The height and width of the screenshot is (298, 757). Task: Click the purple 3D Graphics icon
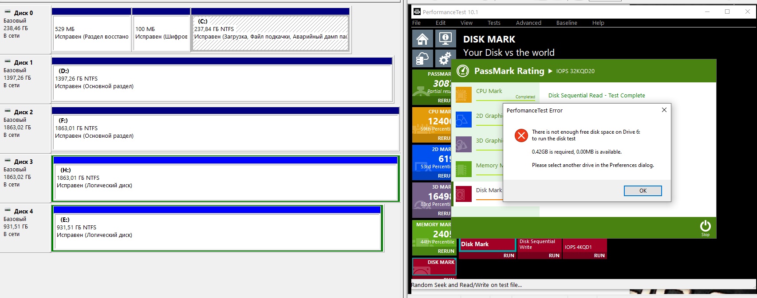tap(463, 144)
